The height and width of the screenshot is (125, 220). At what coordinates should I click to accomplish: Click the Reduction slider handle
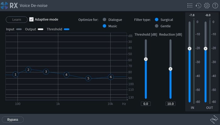[170, 69]
